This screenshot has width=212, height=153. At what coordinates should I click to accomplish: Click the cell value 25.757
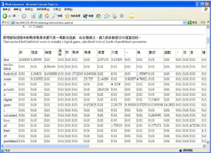tap(89, 79)
